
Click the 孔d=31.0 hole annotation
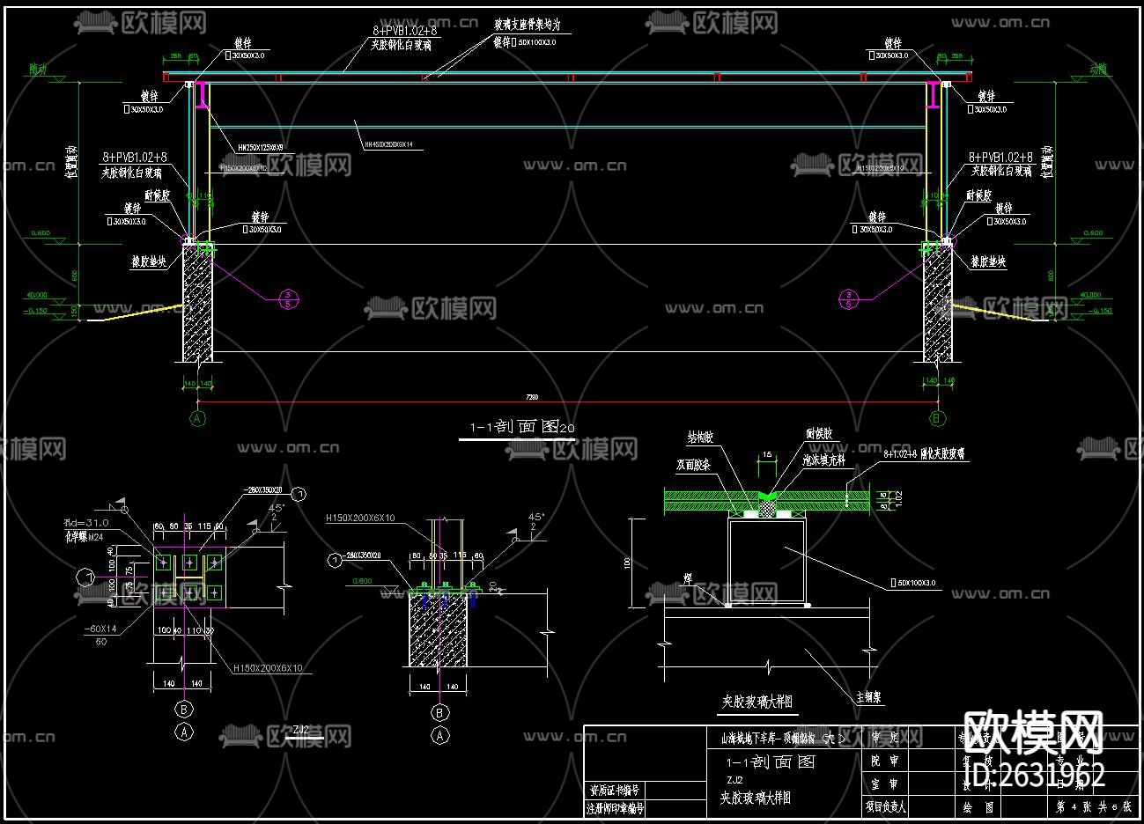coord(85,522)
